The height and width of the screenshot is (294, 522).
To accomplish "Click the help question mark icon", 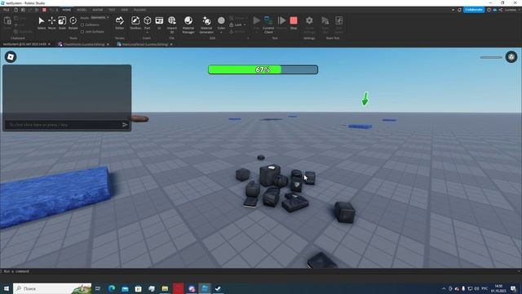I will pyautogui.click(x=489, y=10).
